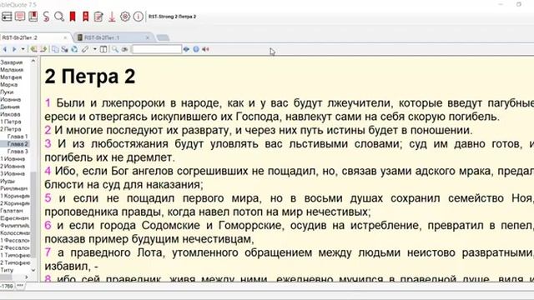Close the RST-St-2Пет.:1 tab
Viewport: 534px width, 300px height.
[148, 37]
